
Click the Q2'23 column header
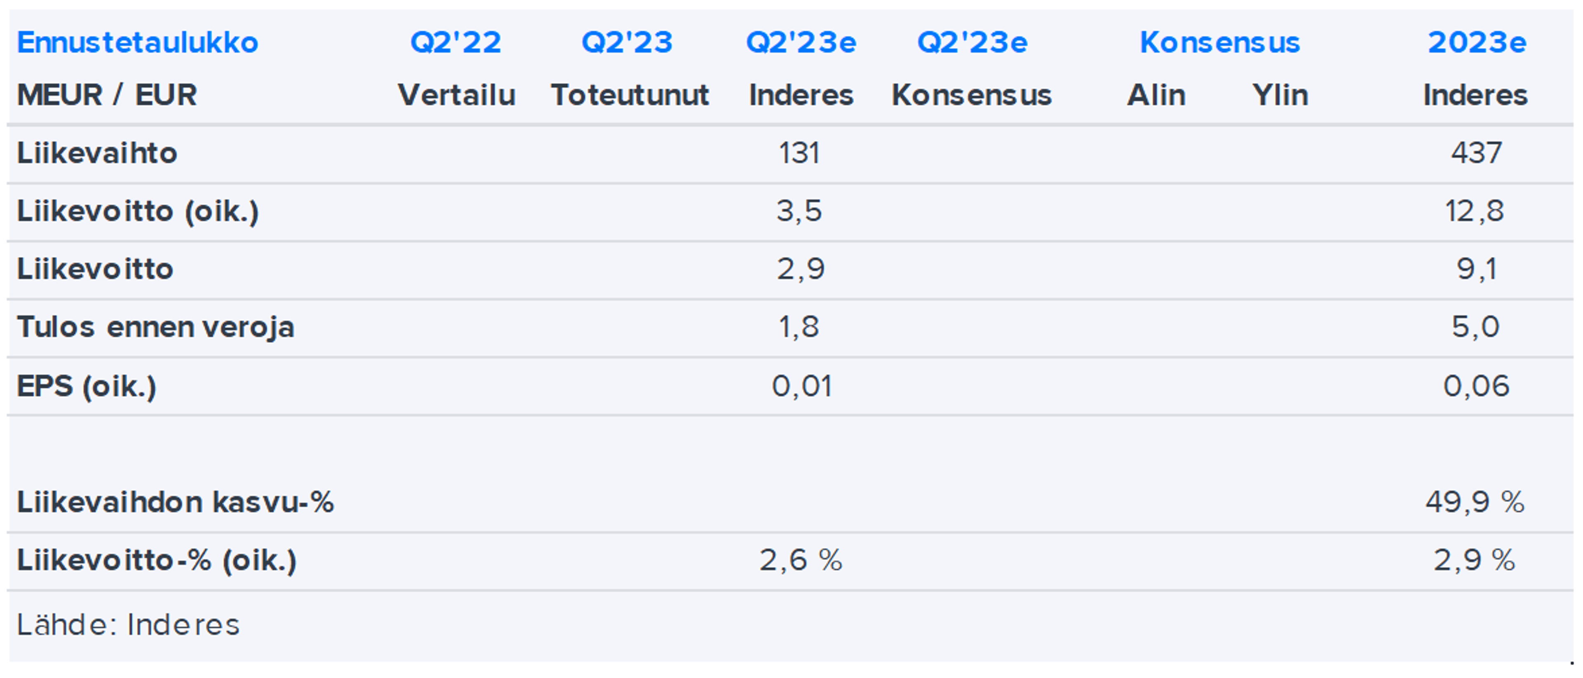(627, 43)
